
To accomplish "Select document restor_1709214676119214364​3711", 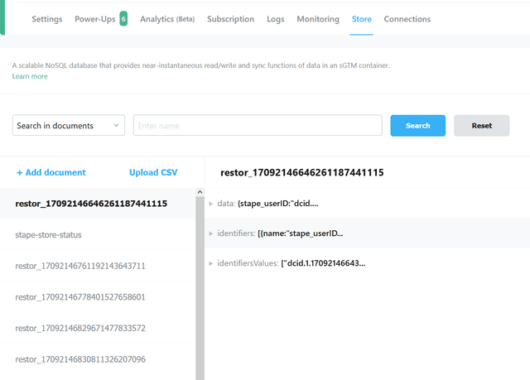I will coord(80,266).
